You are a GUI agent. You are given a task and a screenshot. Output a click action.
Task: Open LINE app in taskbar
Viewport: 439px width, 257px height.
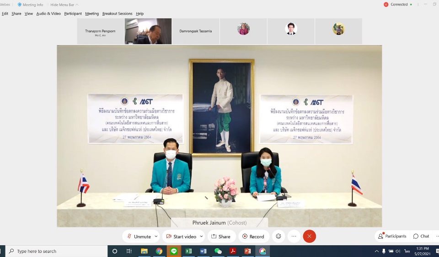(174, 251)
